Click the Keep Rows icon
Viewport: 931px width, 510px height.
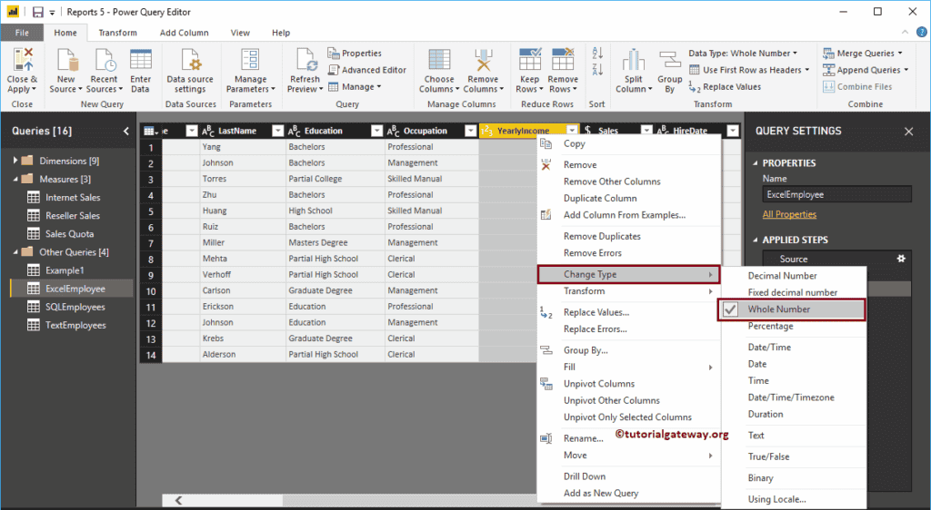[530, 60]
